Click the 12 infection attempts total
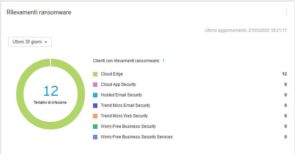The height and width of the screenshot is (154, 295). click(x=51, y=91)
